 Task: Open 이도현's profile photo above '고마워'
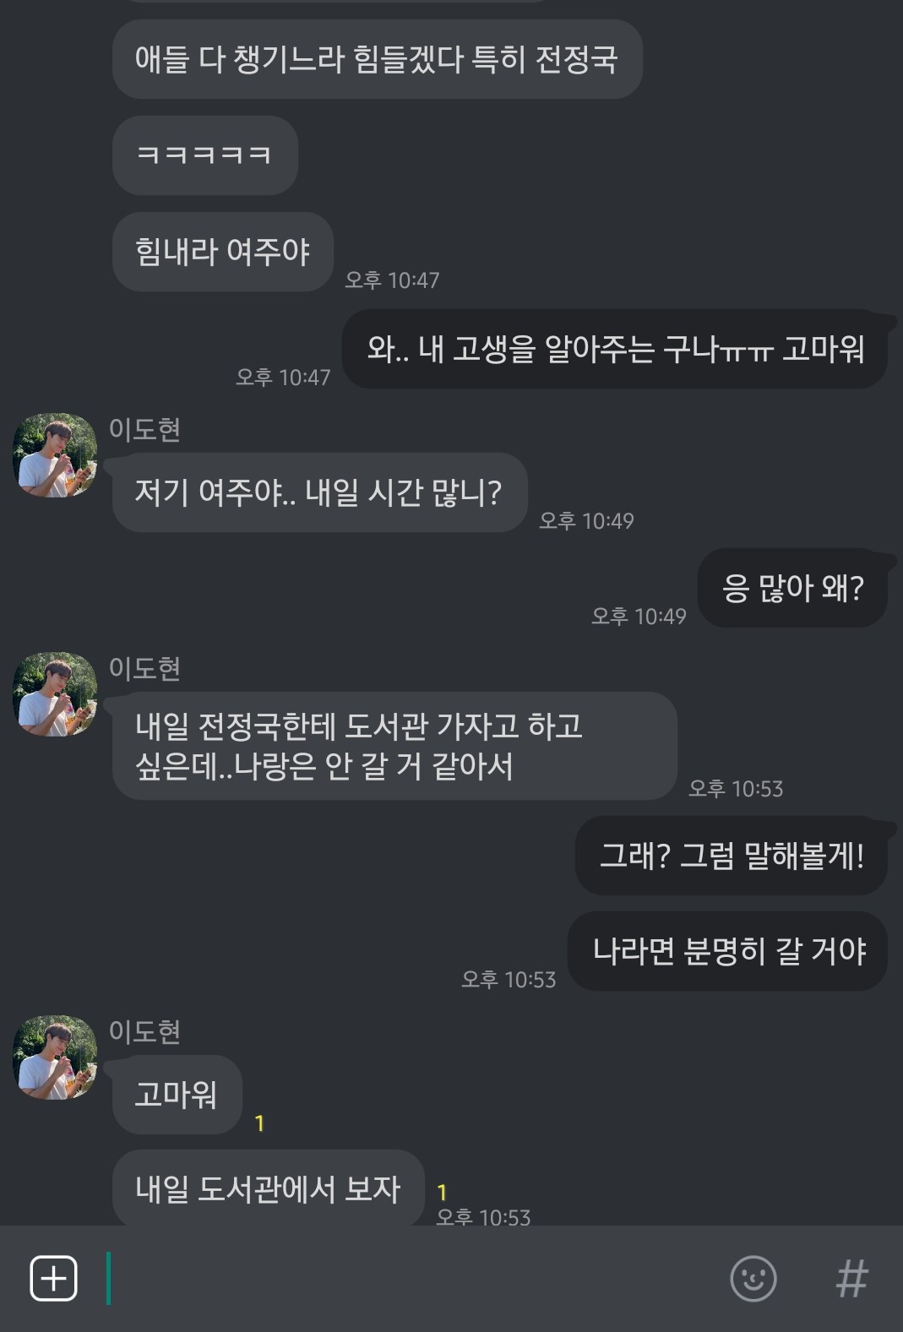tap(55, 1057)
